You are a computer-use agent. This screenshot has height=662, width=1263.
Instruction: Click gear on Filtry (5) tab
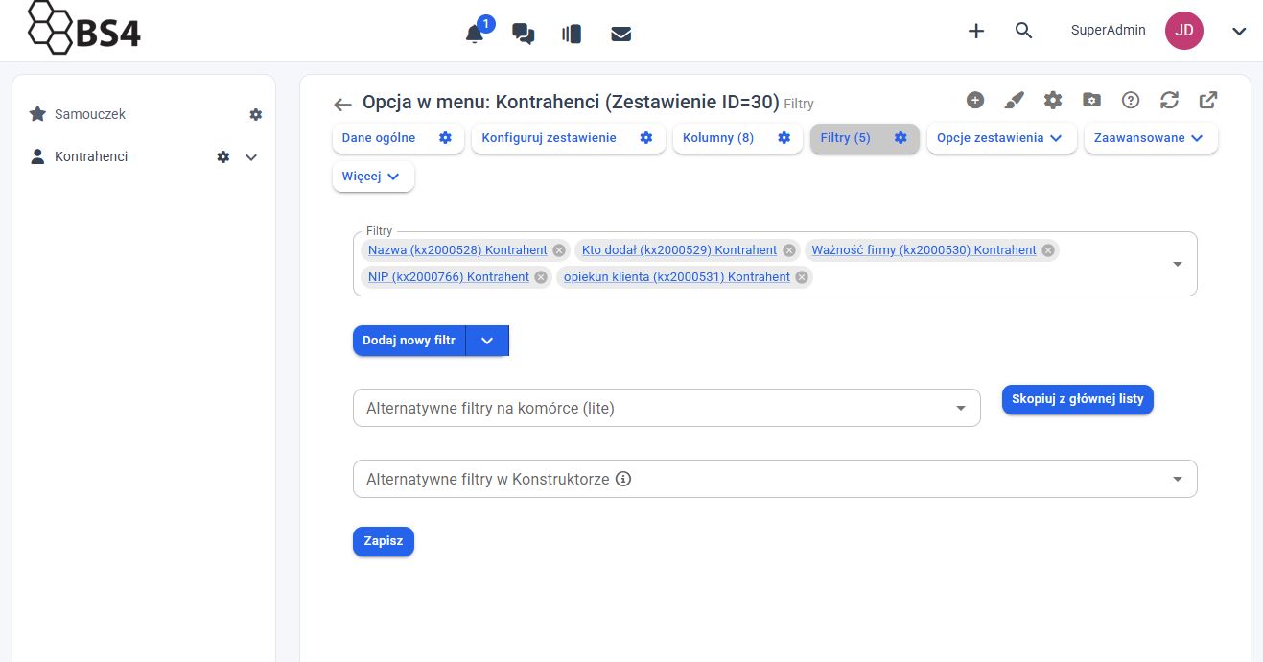(900, 138)
